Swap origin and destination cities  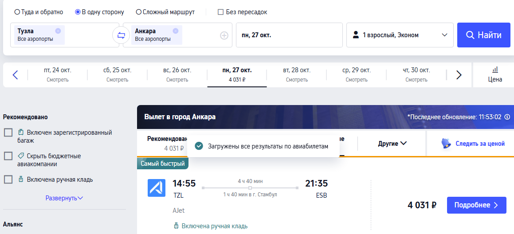(121, 35)
